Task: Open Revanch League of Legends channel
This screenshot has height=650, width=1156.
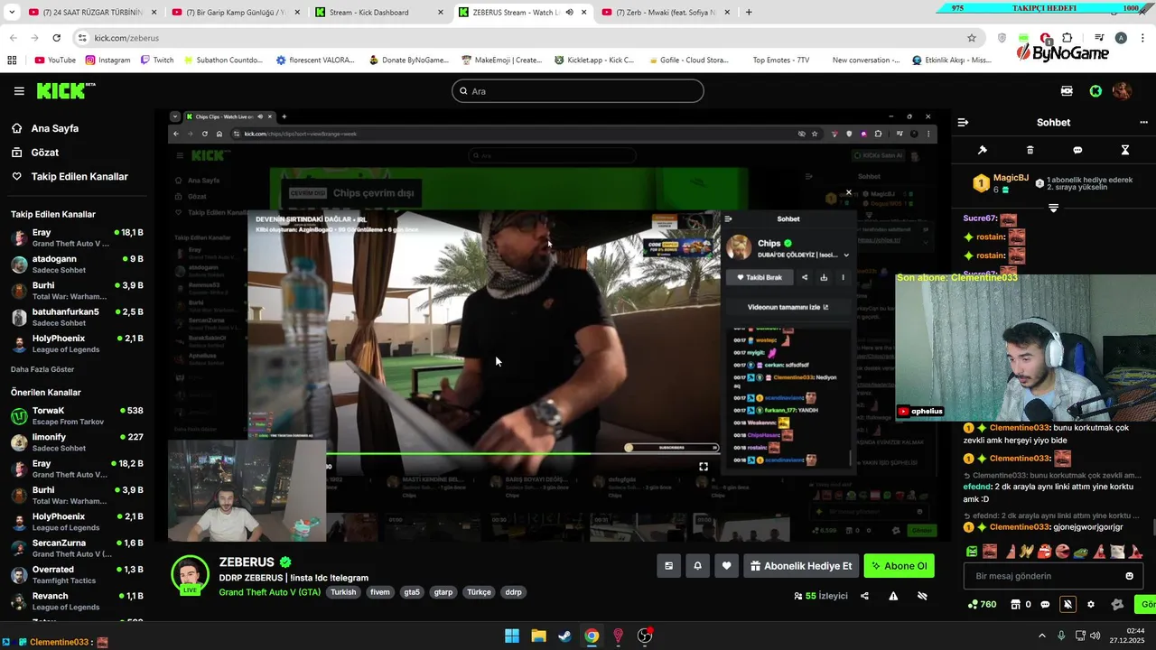Action: tap(77, 601)
